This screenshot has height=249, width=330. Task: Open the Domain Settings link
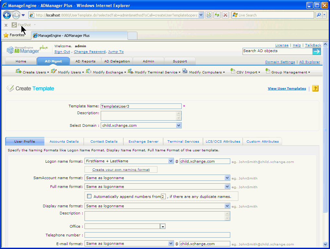[280, 62]
